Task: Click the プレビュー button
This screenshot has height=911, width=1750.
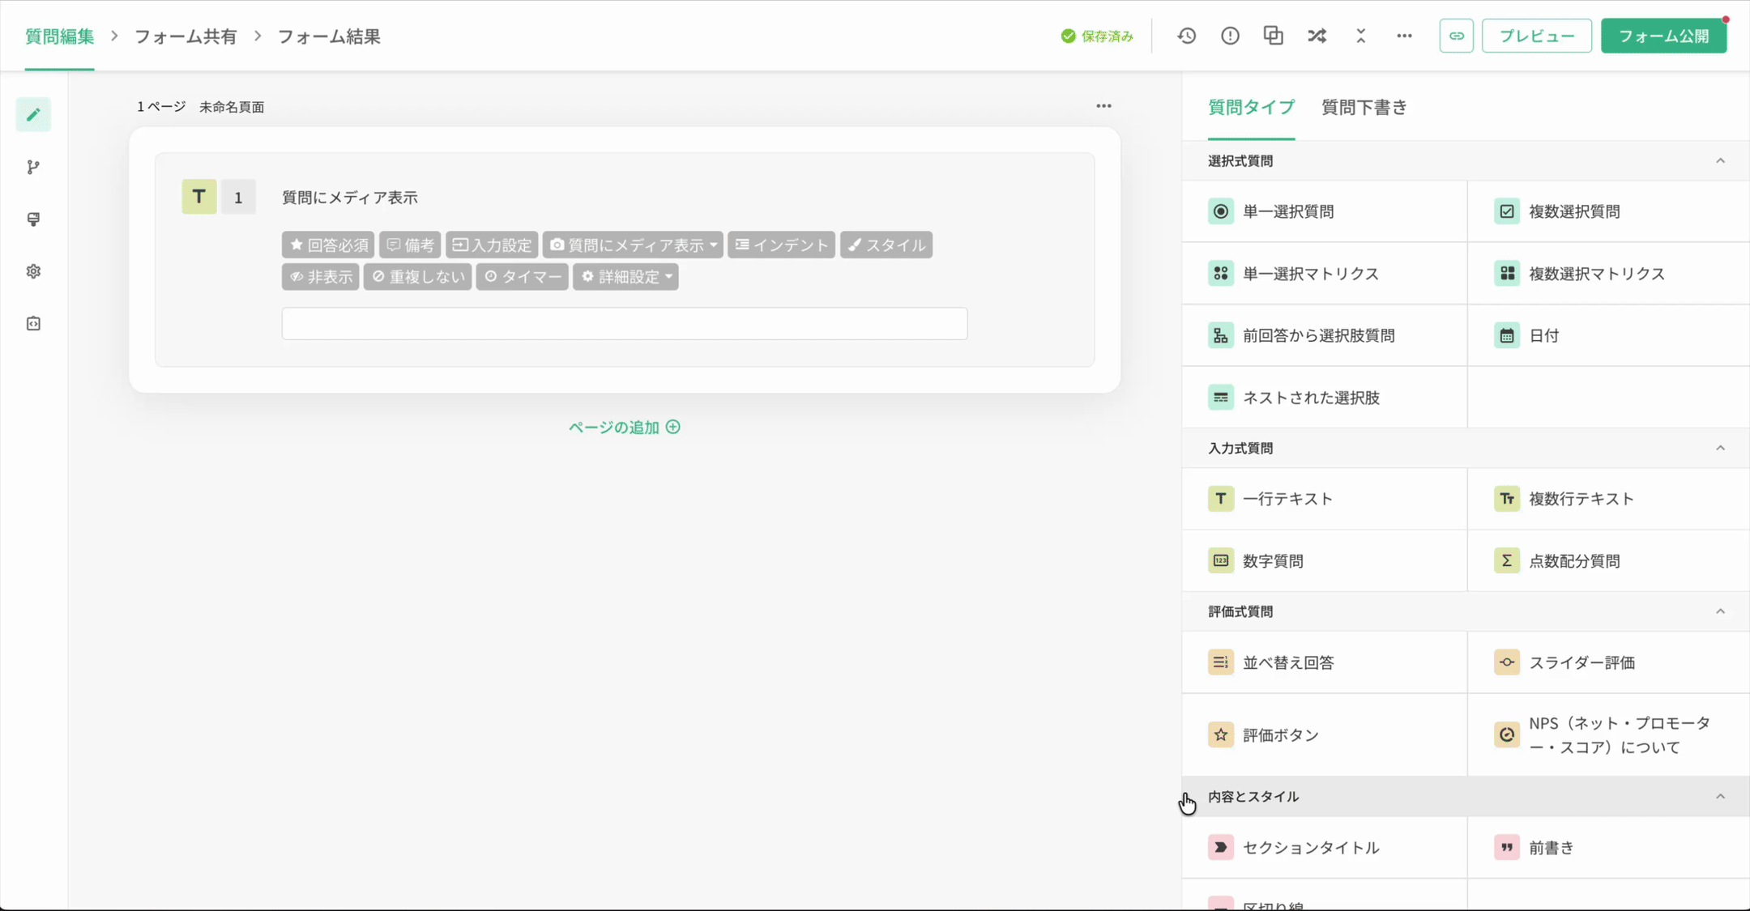Action: [1536, 36]
